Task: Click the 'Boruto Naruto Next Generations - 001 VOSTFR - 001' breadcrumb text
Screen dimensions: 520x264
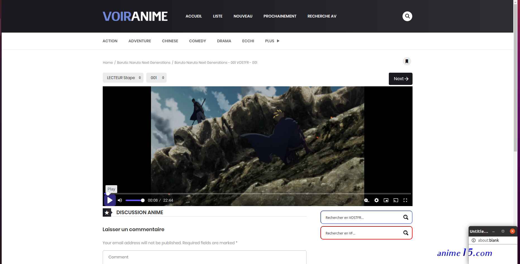Action: [216, 63]
